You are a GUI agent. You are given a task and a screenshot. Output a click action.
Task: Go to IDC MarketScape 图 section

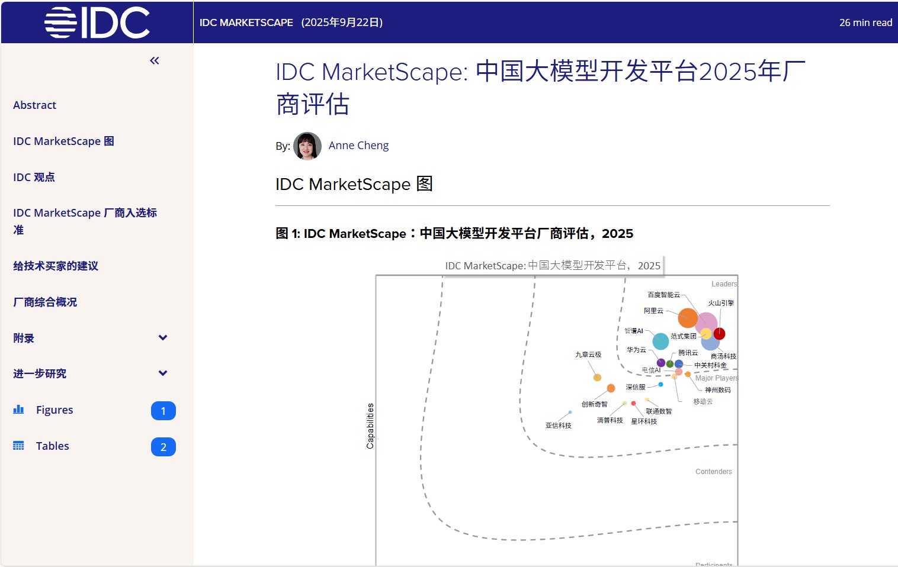tap(63, 141)
